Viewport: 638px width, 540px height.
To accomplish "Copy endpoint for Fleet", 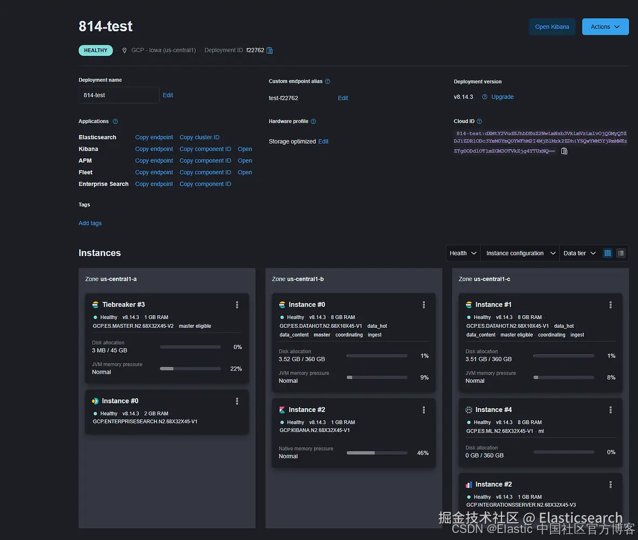I will 154,173.
